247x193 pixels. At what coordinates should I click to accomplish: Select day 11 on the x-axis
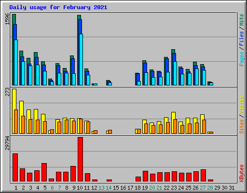[x=87, y=188]
